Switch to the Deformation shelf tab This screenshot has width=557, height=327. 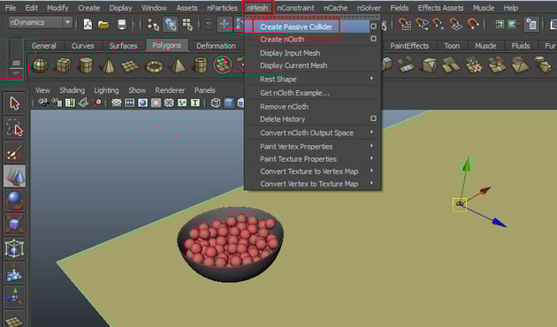coord(216,46)
